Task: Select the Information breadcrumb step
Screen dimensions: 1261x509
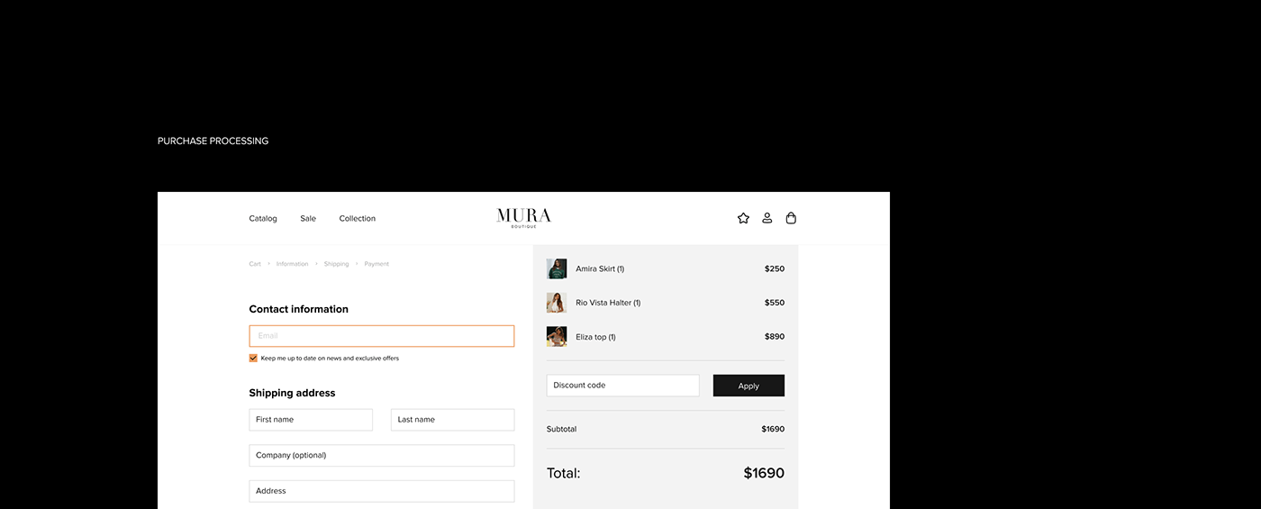Action: click(x=292, y=264)
